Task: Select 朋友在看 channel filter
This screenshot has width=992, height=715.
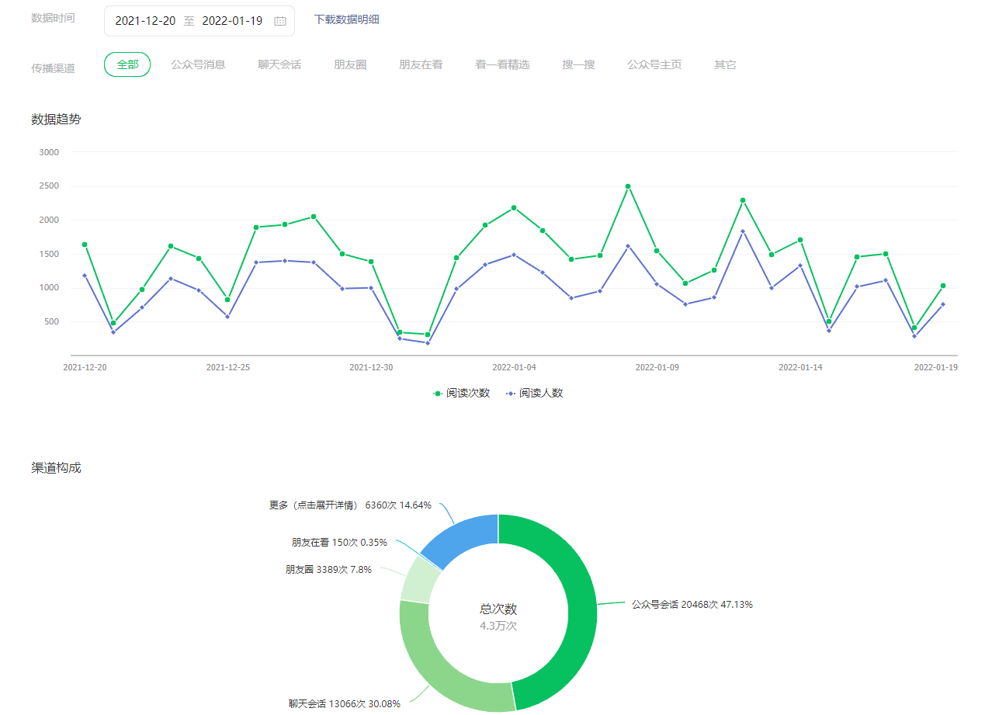Action: point(421,64)
